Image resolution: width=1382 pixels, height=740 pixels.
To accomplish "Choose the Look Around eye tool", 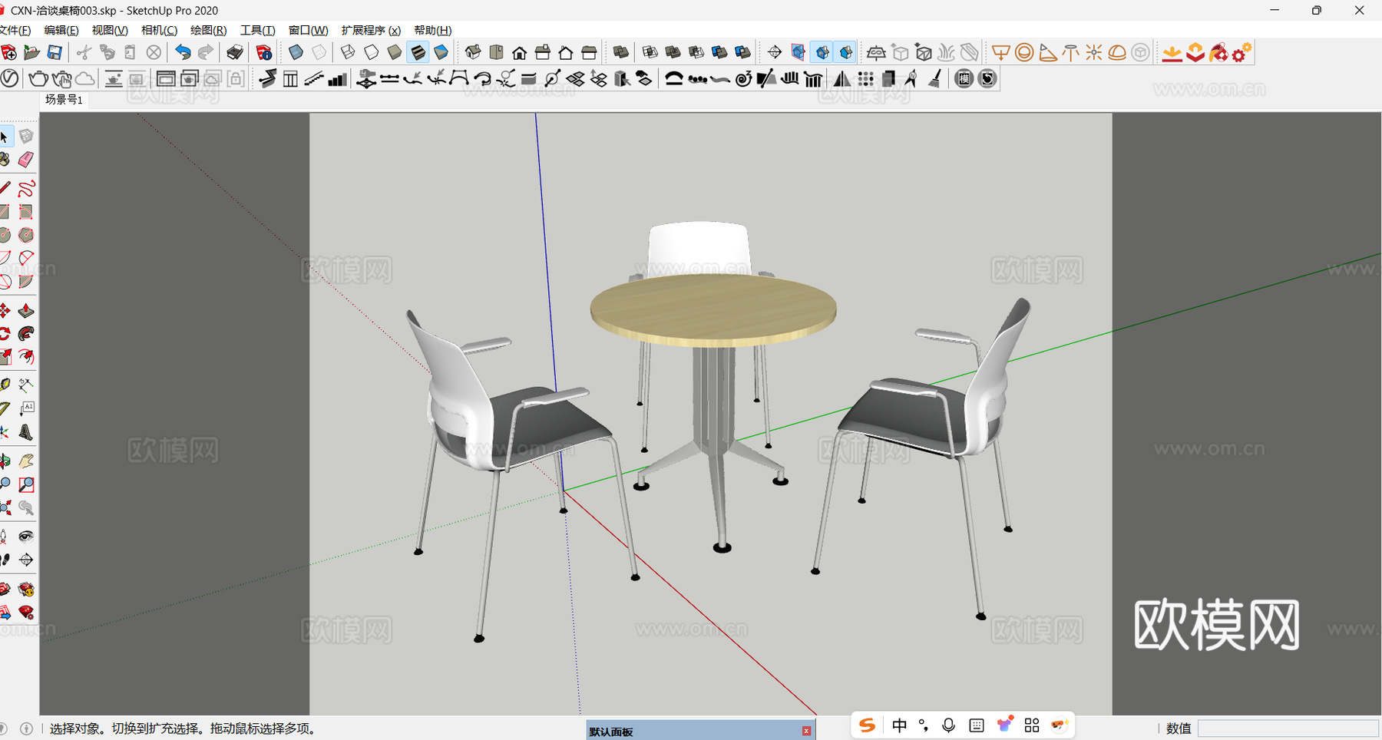I will click(26, 536).
